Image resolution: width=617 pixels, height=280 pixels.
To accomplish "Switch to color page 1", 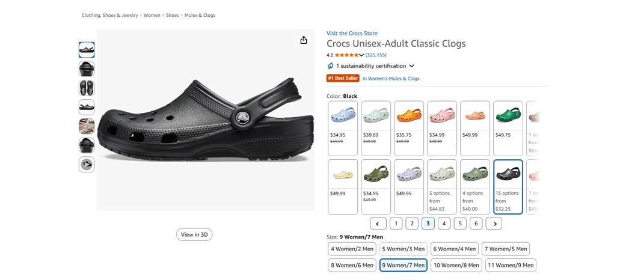I will coord(396,224).
